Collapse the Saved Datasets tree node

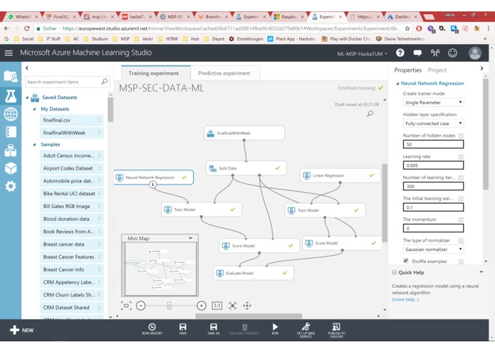tap(28, 98)
